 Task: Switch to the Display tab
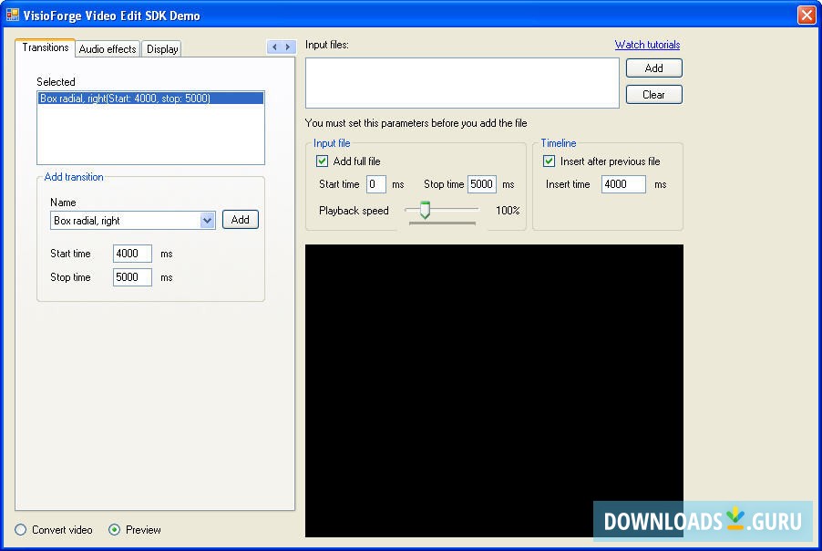(x=161, y=48)
